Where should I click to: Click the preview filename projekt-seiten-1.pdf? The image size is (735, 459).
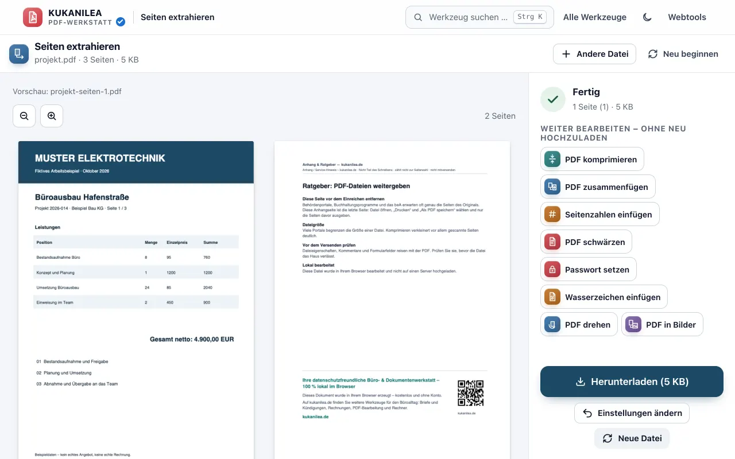pyautogui.click(x=86, y=91)
